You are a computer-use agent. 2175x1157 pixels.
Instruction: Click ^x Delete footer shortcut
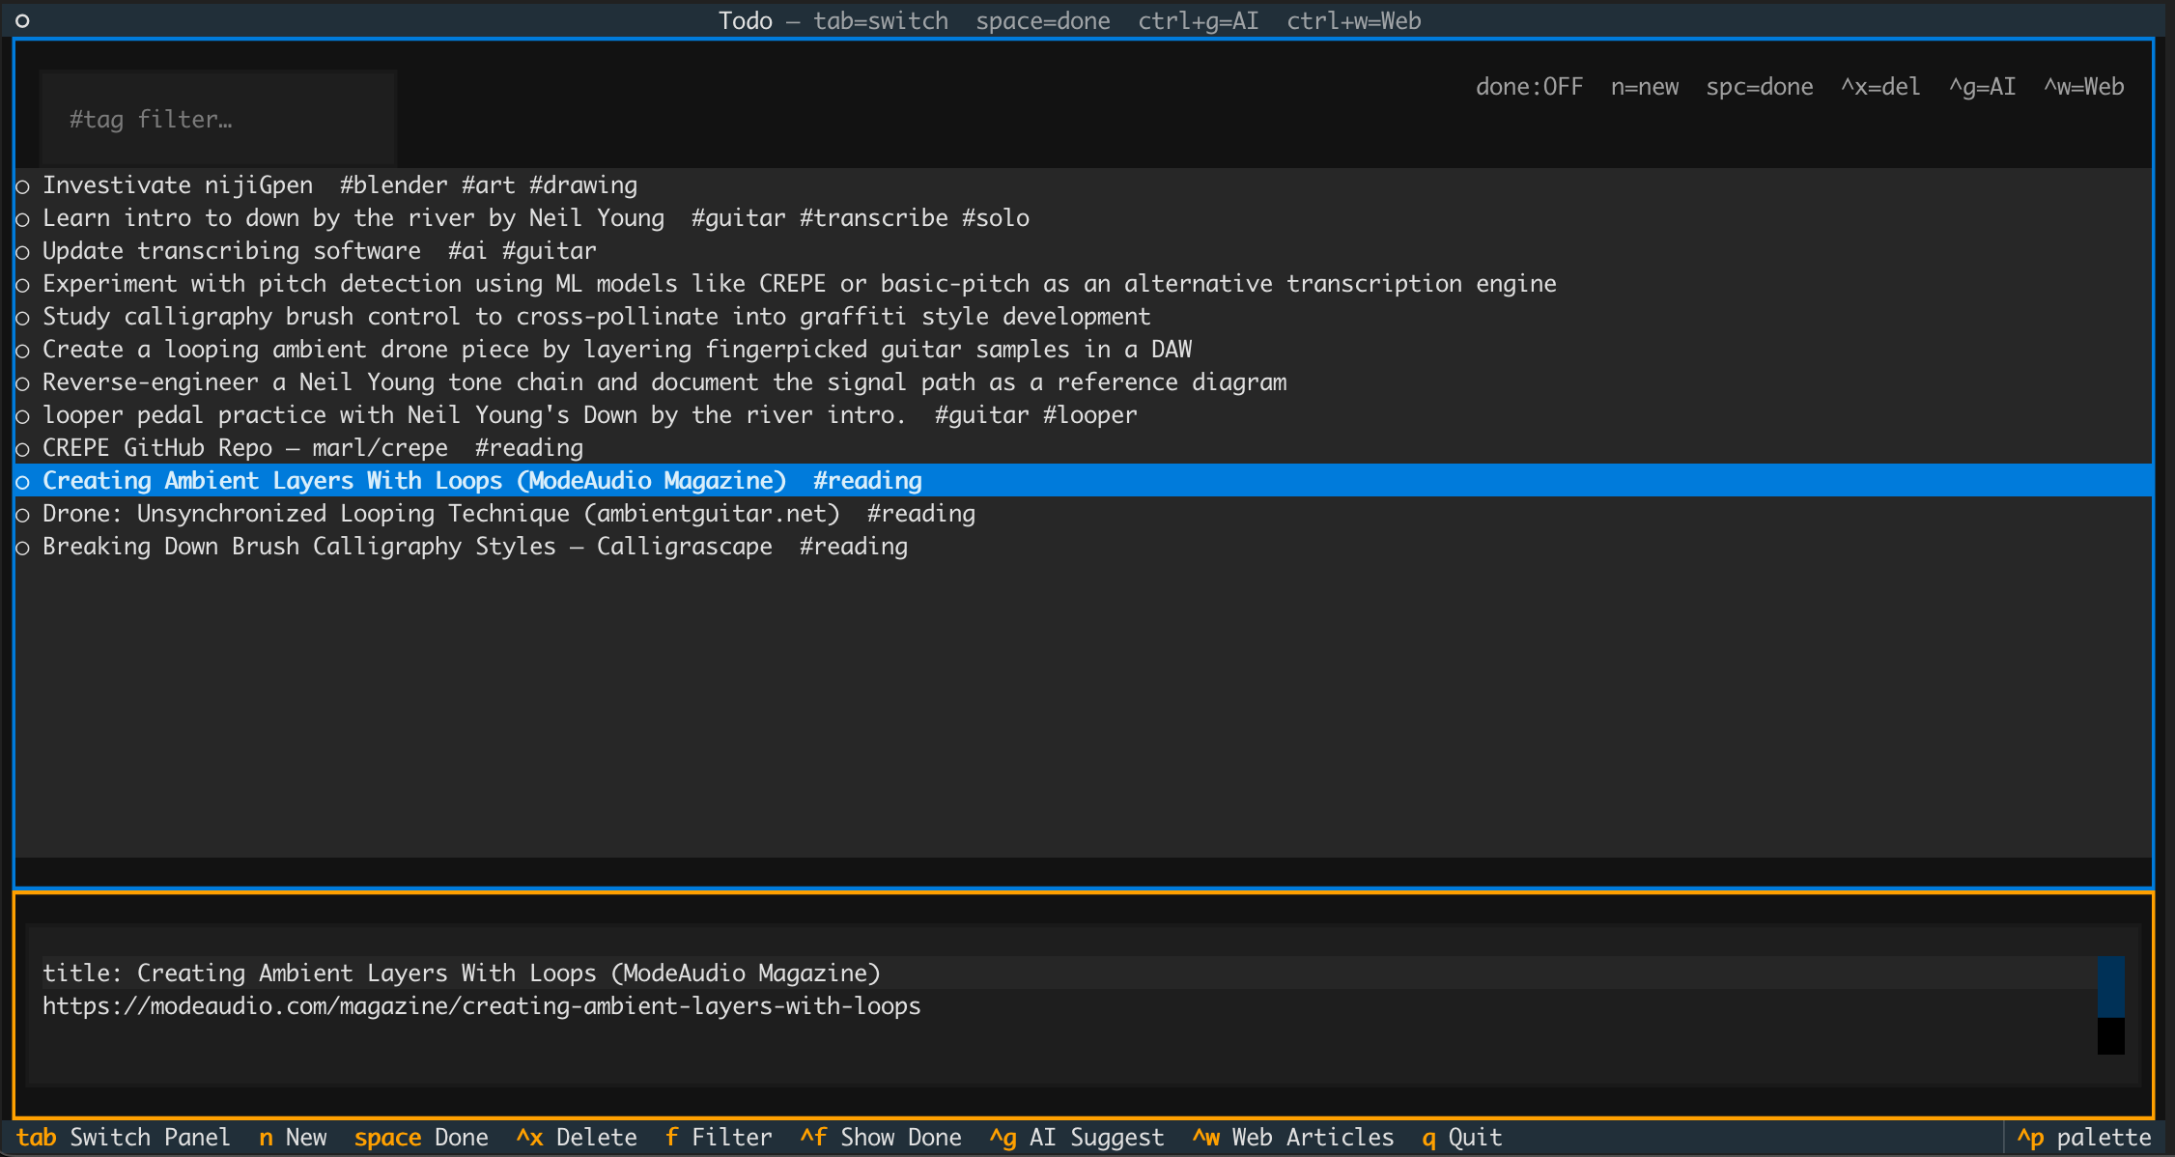577,1138
